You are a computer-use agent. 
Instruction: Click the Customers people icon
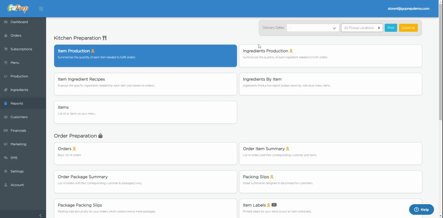[x=6, y=117]
